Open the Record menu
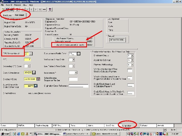The width and height of the screenshot is (182, 136). pos(9,5)
